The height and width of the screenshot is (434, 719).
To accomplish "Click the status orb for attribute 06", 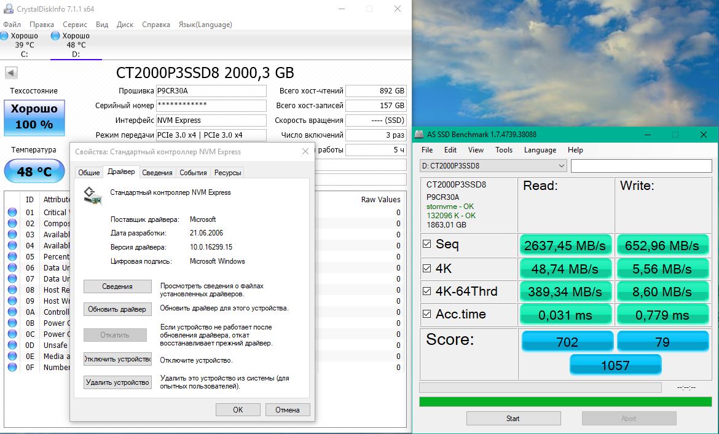I will point(12,267).
